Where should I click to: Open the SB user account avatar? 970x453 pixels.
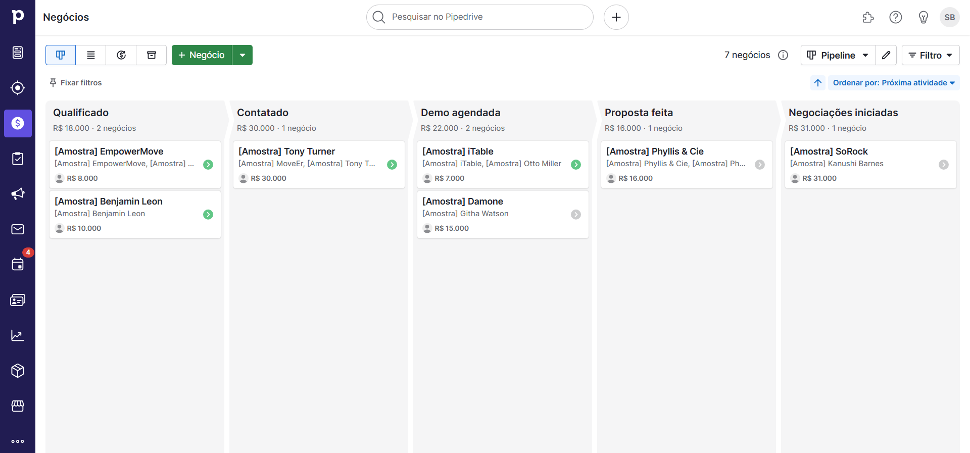(x=950, y=17)
